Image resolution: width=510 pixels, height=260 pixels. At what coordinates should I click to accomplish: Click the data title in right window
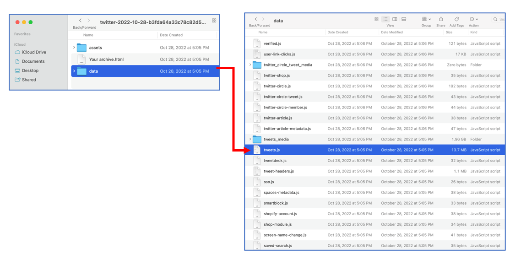pos(278,21)
